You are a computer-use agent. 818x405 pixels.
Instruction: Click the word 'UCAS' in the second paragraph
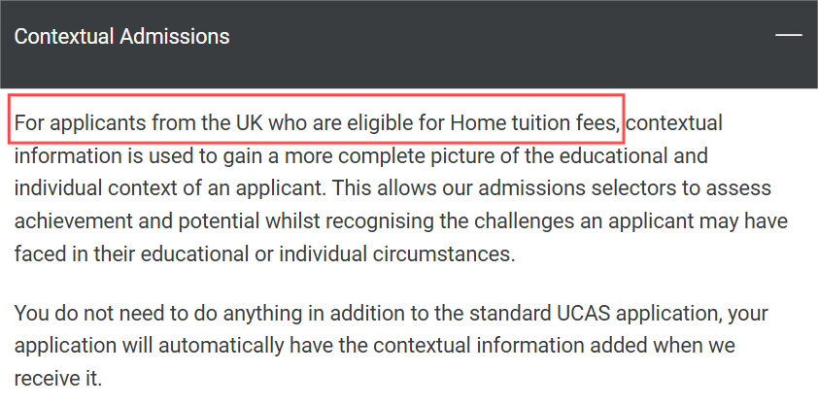(x=581, y=314)
